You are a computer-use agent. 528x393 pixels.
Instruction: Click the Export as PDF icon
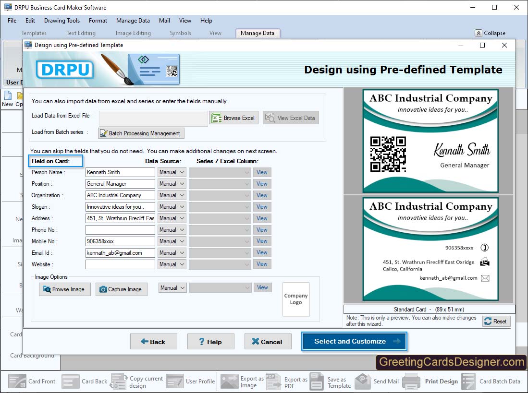(x=273, y=381)
